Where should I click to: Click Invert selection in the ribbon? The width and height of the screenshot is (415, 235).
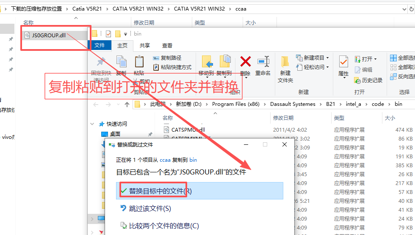403,77
